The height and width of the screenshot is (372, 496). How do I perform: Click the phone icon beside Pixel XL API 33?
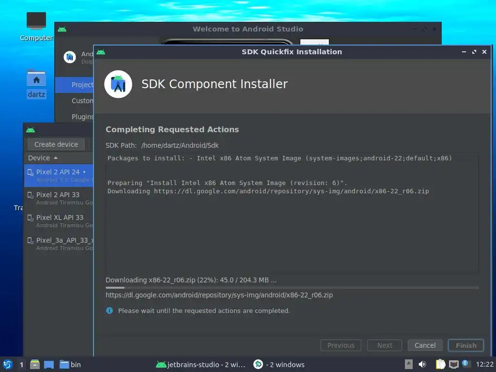31,218
